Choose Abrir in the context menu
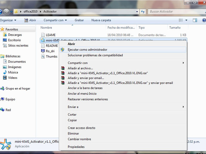Screen dimensions: 206x154 click(x=123, y=44)
